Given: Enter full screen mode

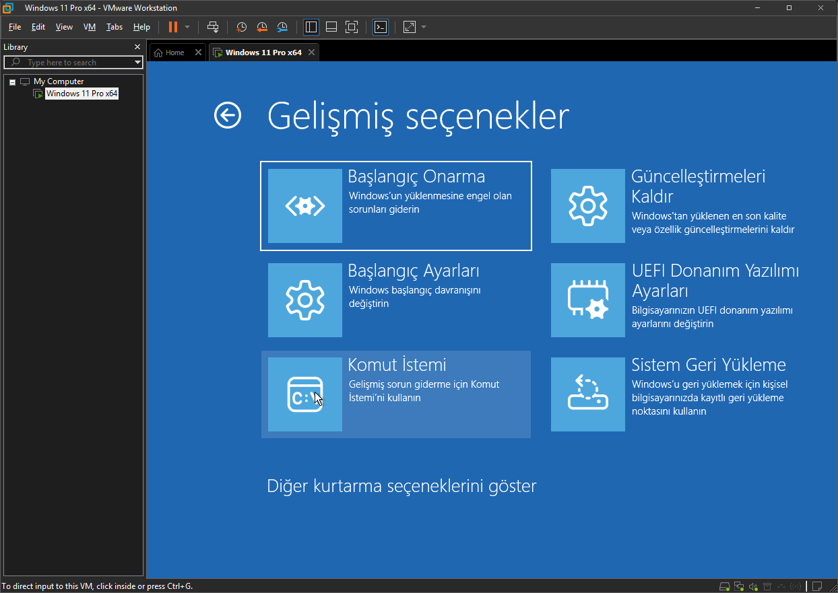Looking at the screenshot, I should point(352,27).
